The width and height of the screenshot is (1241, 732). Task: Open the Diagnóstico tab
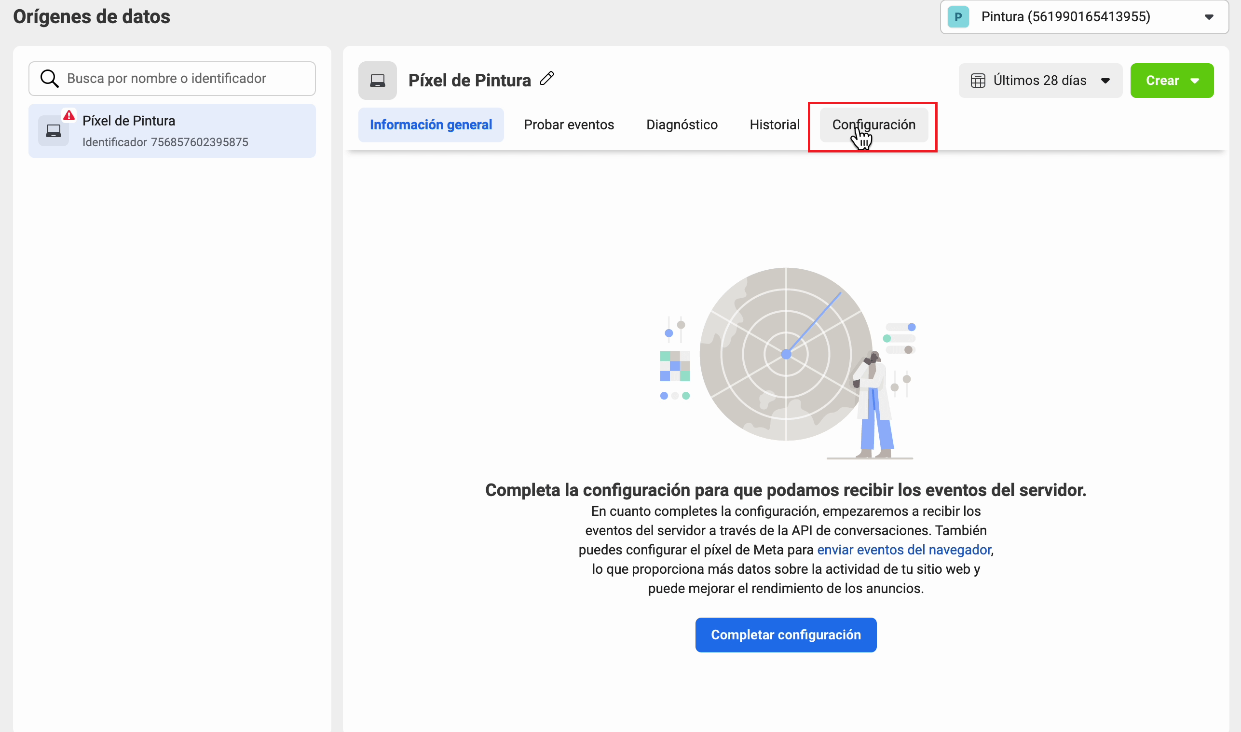click(682, 124)
